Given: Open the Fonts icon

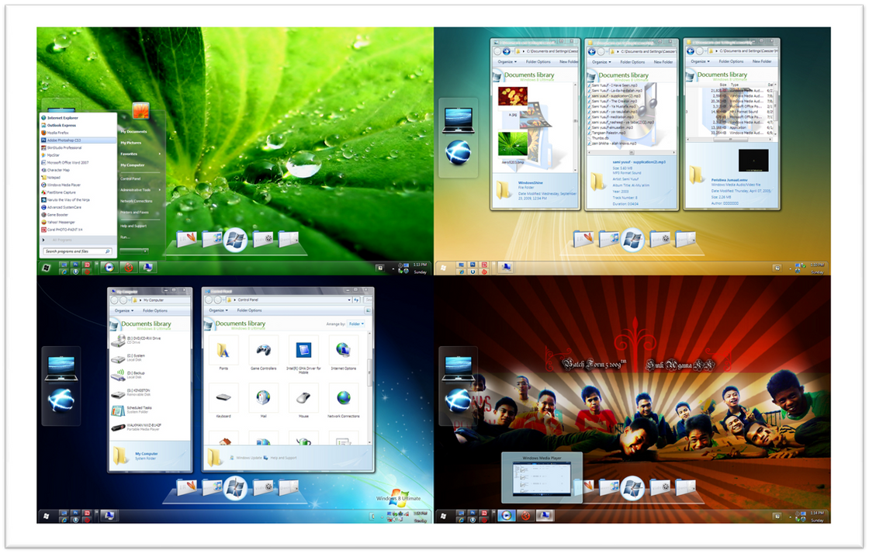Looking at the screenshot, I should coord(223,351).
